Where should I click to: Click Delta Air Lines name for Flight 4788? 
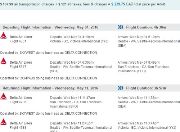[x=21, y=123]
